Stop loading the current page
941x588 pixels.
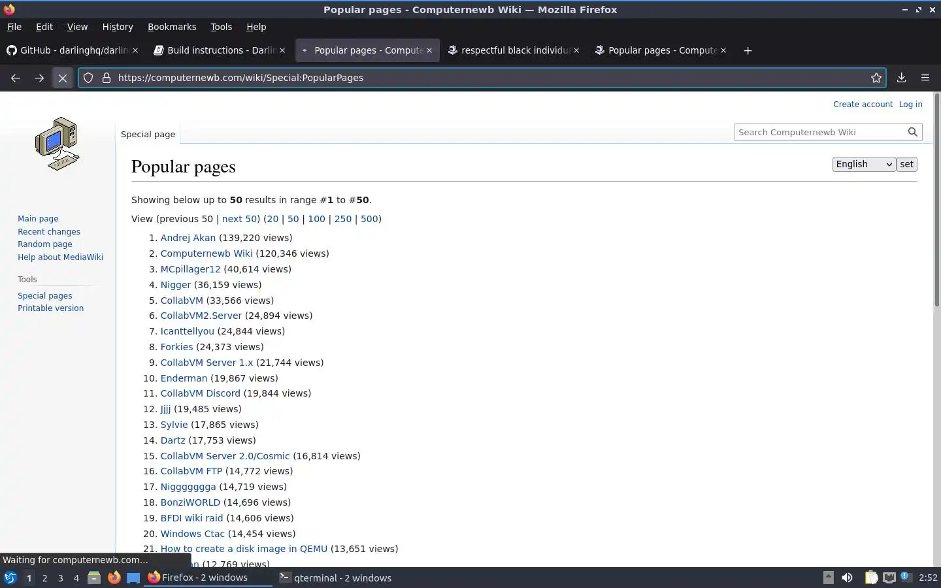point(63,78)
